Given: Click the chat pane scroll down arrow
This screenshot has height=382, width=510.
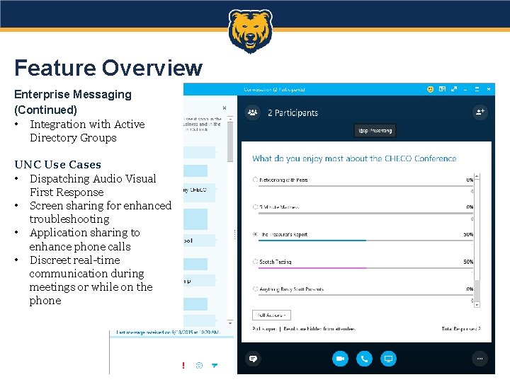Looking at the screenshot, I should pyautogui.click(x=230, y=323).
